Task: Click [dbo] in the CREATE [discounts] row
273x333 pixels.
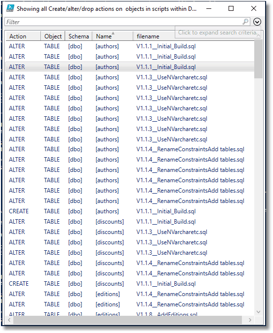Action: [x=75, y=284]
